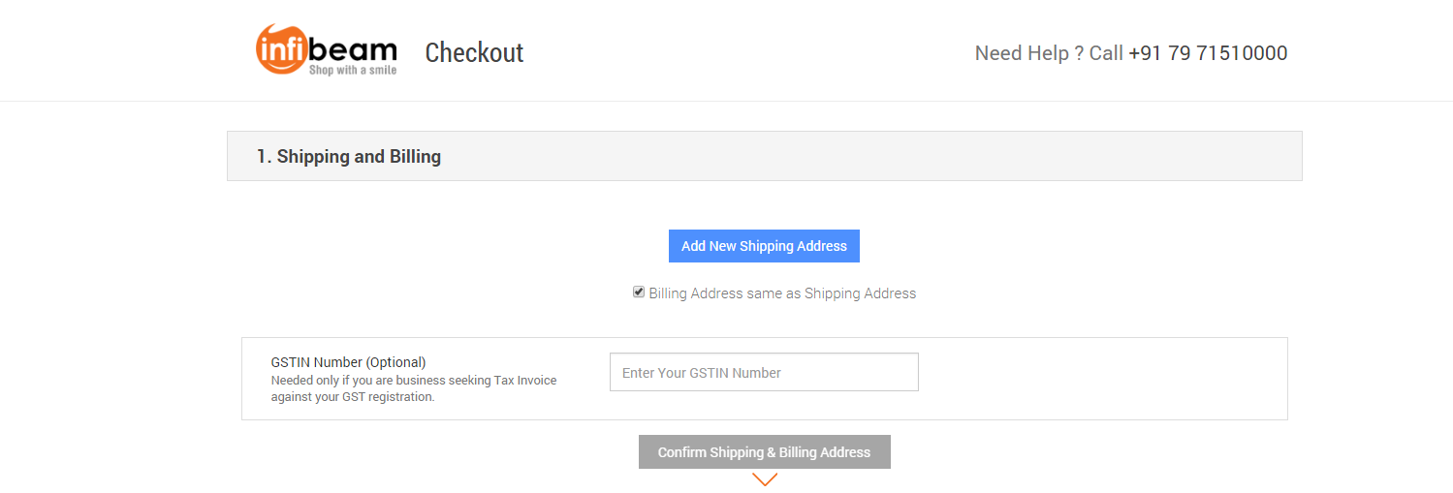The width and height of the screenshot is (1453, 493).
Task: Click the orange down chevron under Confirm
Action: point(765,479)
